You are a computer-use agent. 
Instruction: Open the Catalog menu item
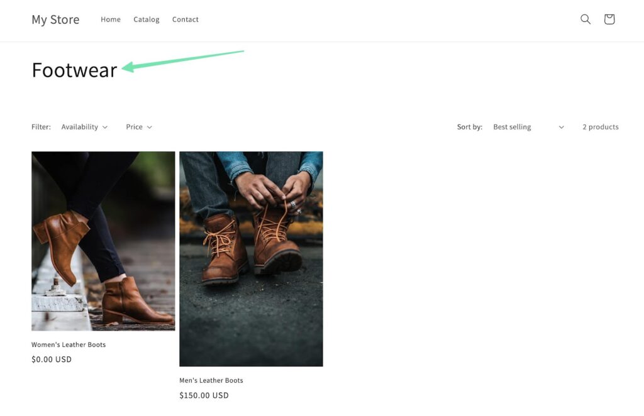[x=147, y=19]
